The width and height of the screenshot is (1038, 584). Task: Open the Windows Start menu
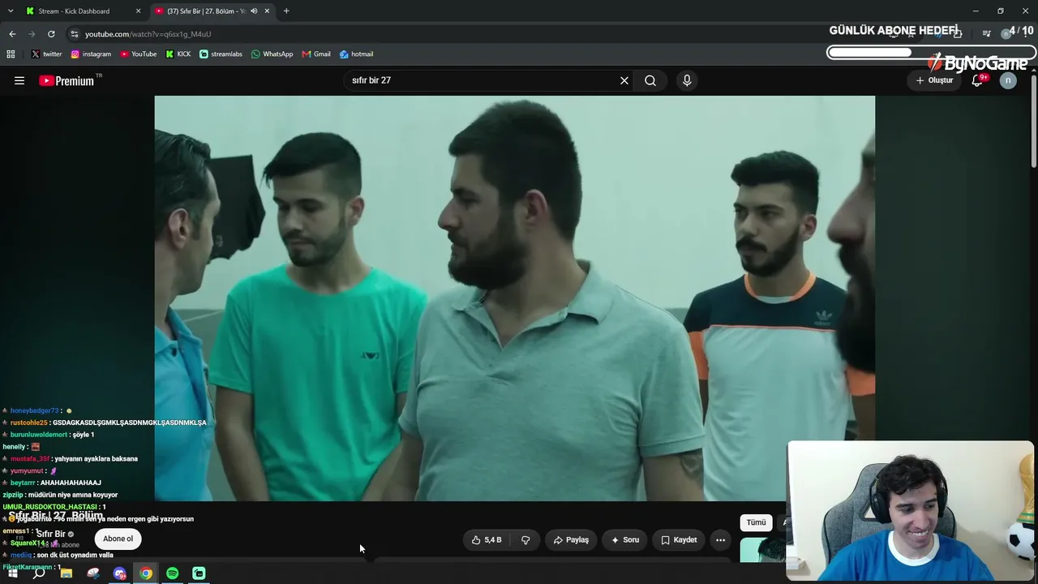tap(12, 573)
